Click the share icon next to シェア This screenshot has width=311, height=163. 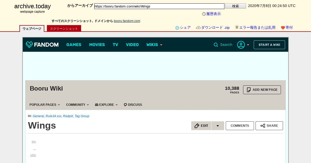pos(177,28)
